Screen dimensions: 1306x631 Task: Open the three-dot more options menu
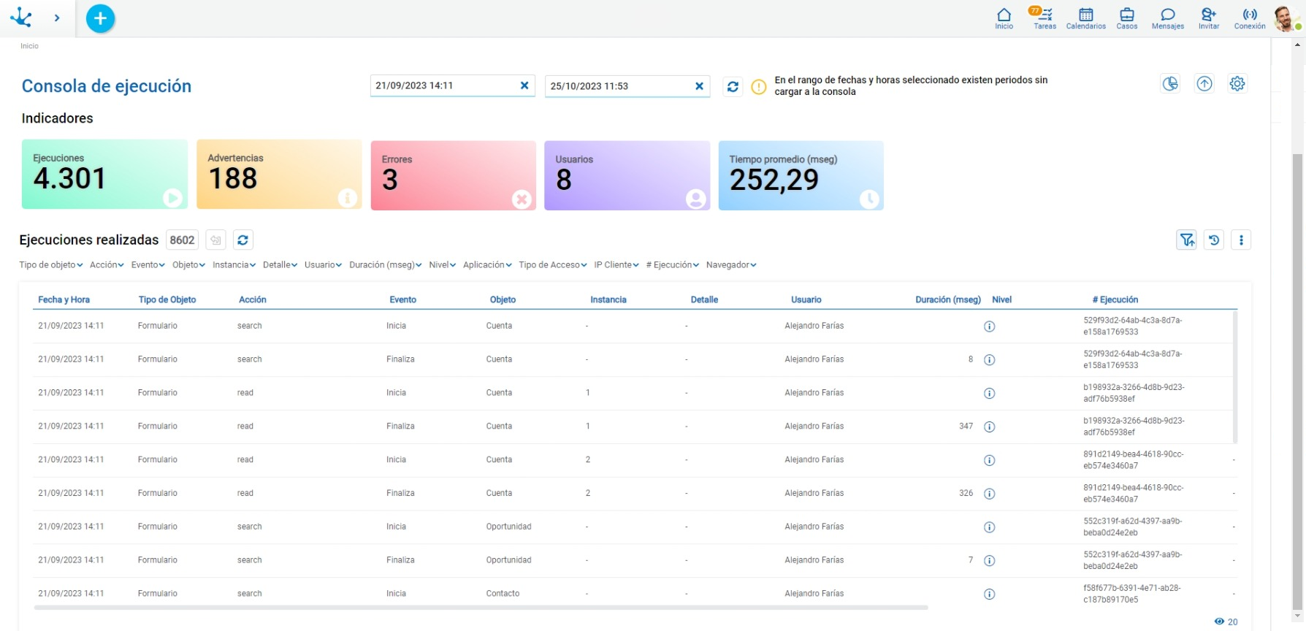[1241, 240]
